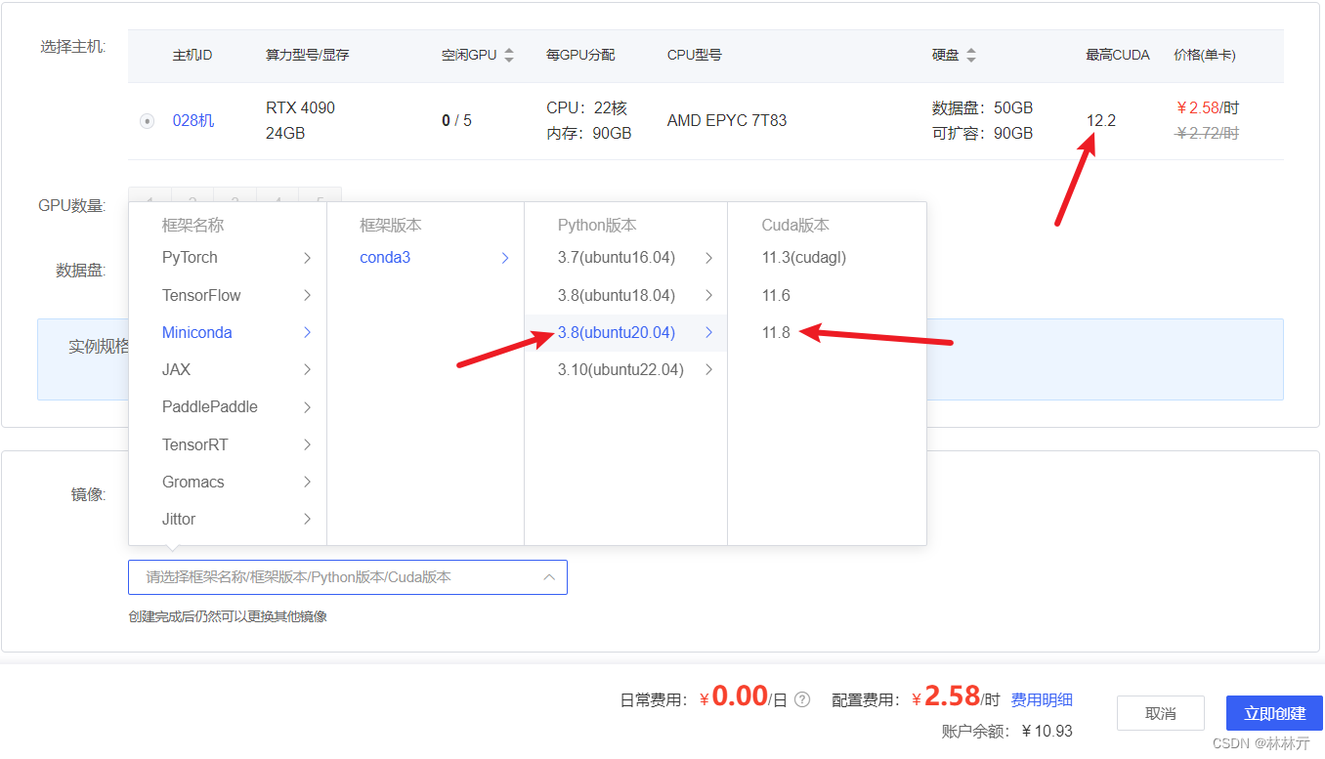Expand the 3.8(ubuntu20.04) row chevron
Viewport: 1325px width, 759px height.
708,332
